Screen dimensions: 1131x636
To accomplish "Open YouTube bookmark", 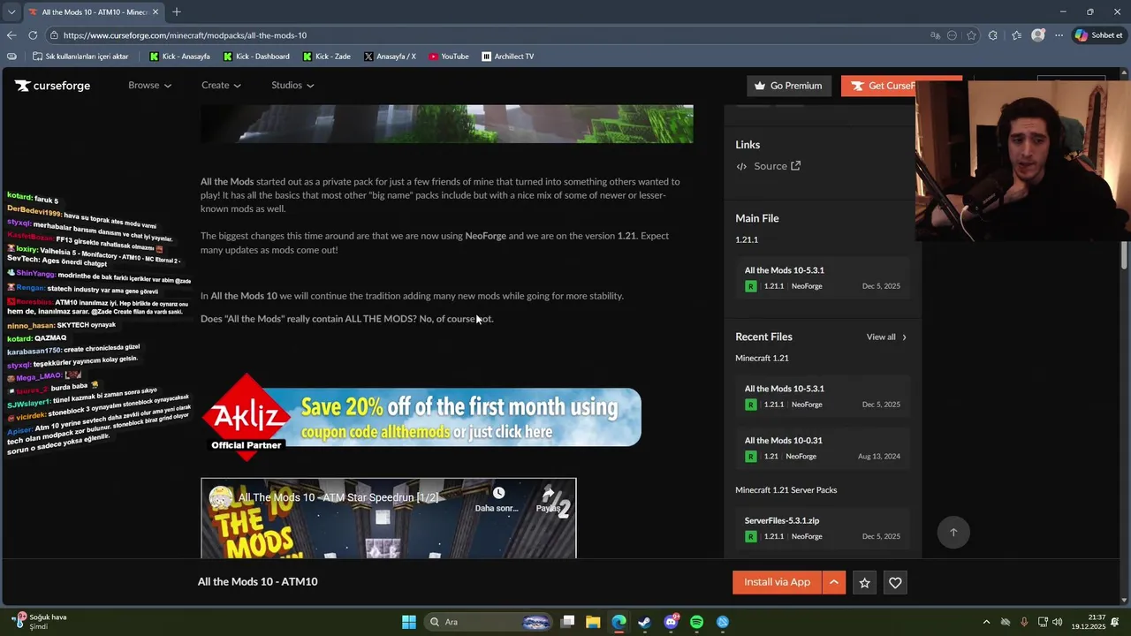I will tap(449, 57).
